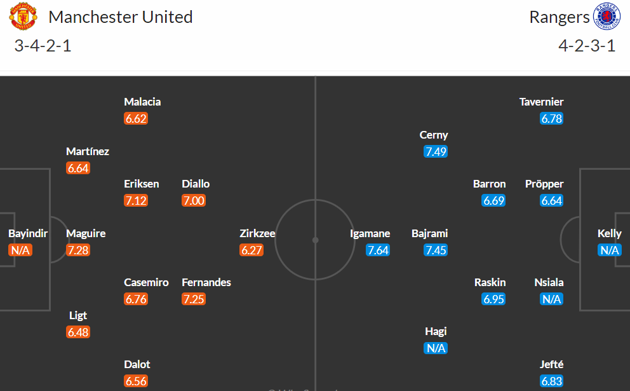Image resolution: width=630 pixels, height=391 pixels.
Task: Select Bayindir's N/A rating badge
Action: click(20, 250)
